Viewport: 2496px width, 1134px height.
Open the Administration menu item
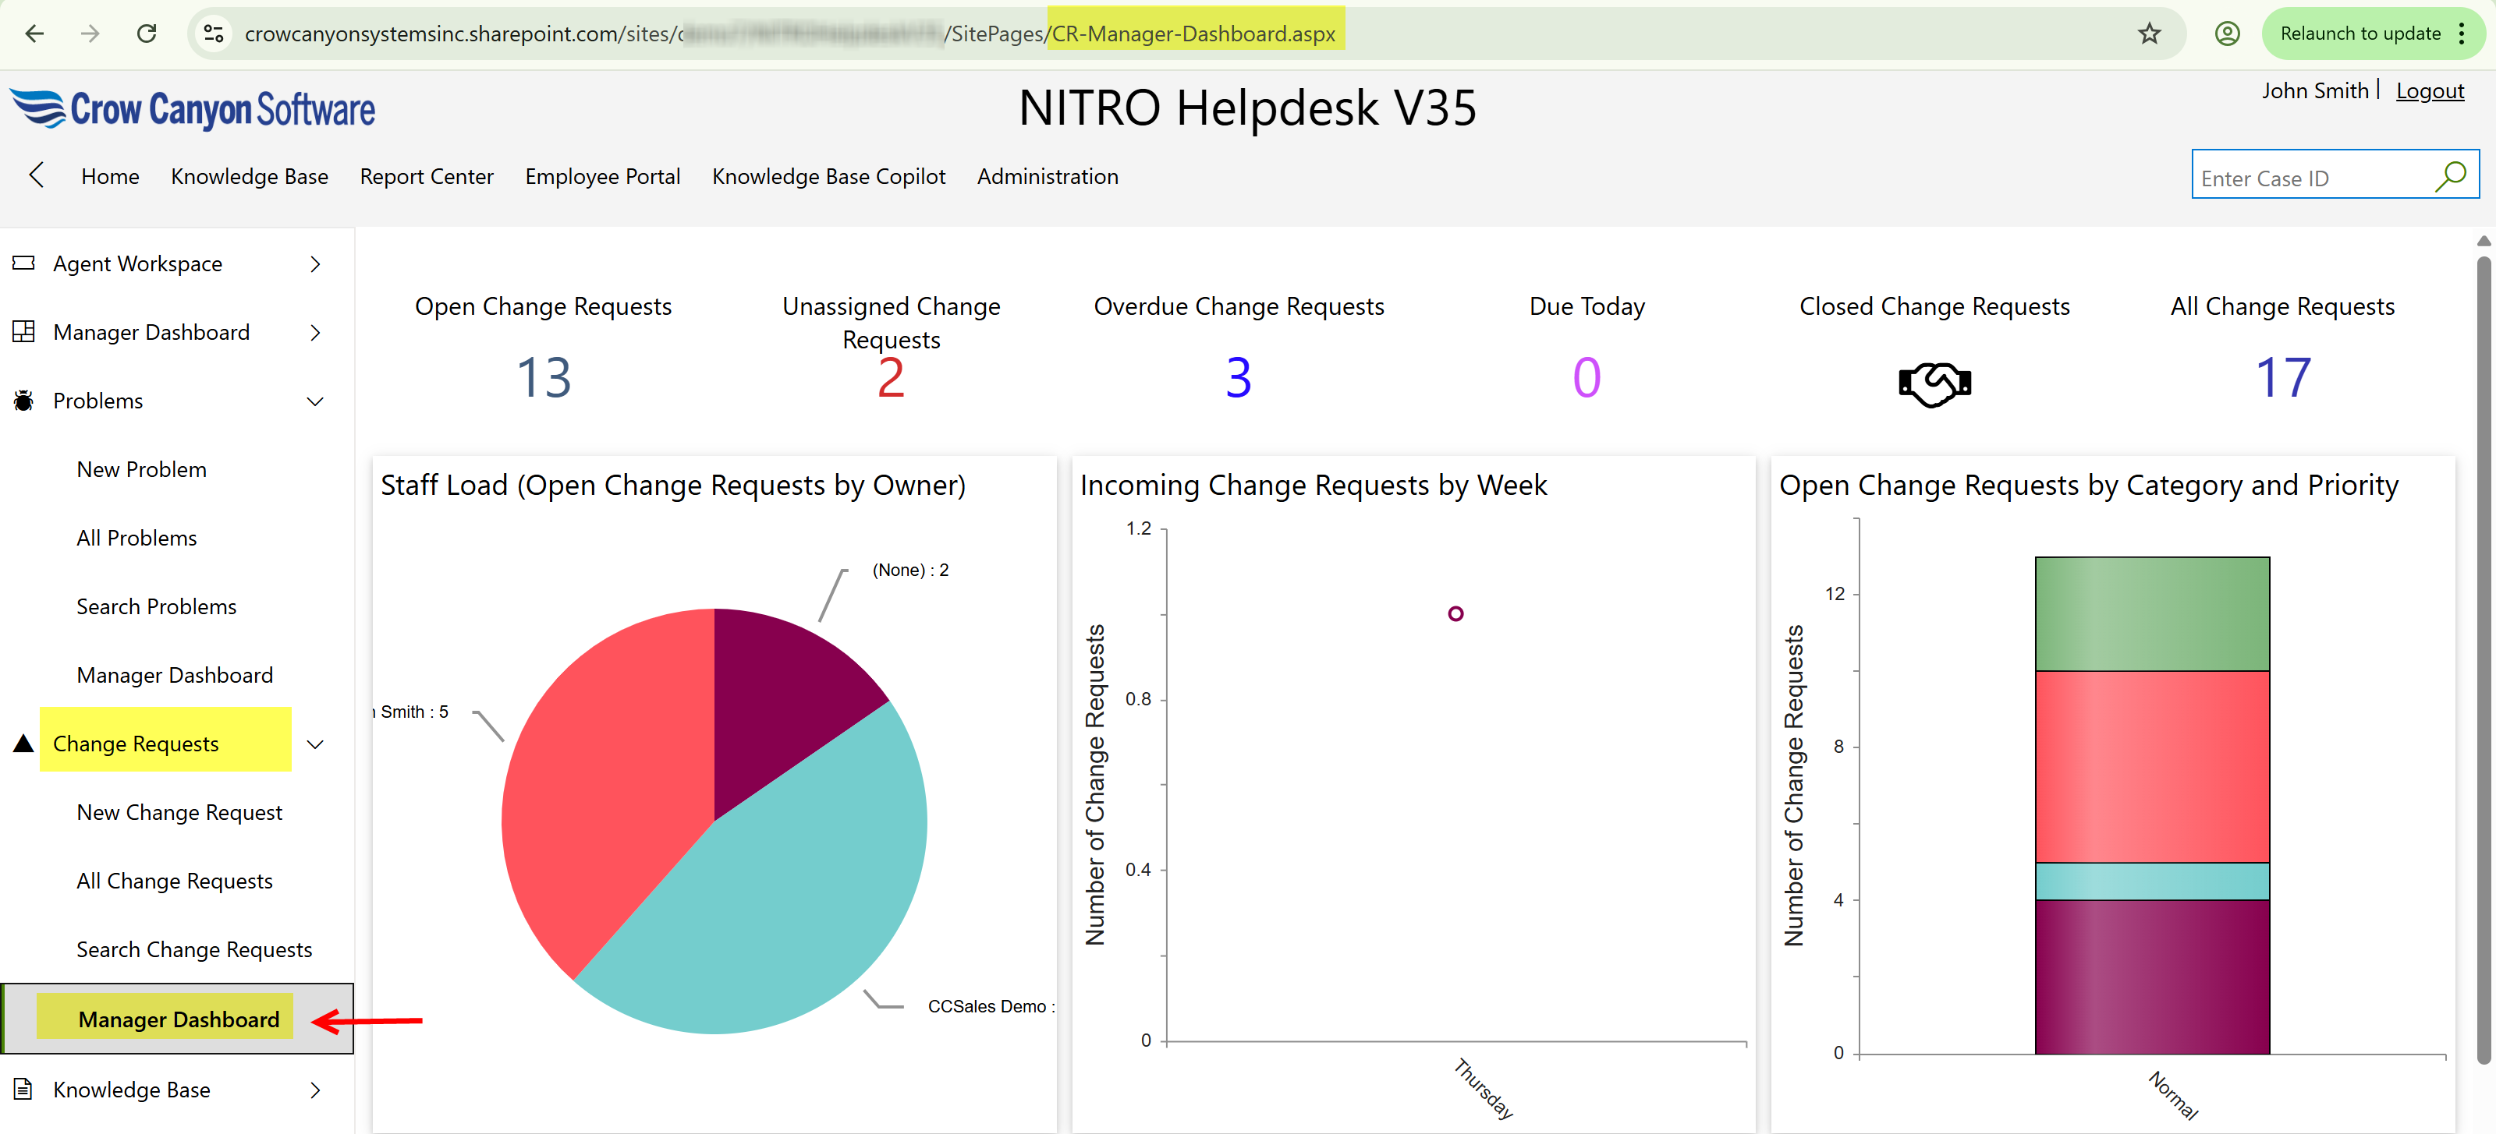pos(1047,176)
